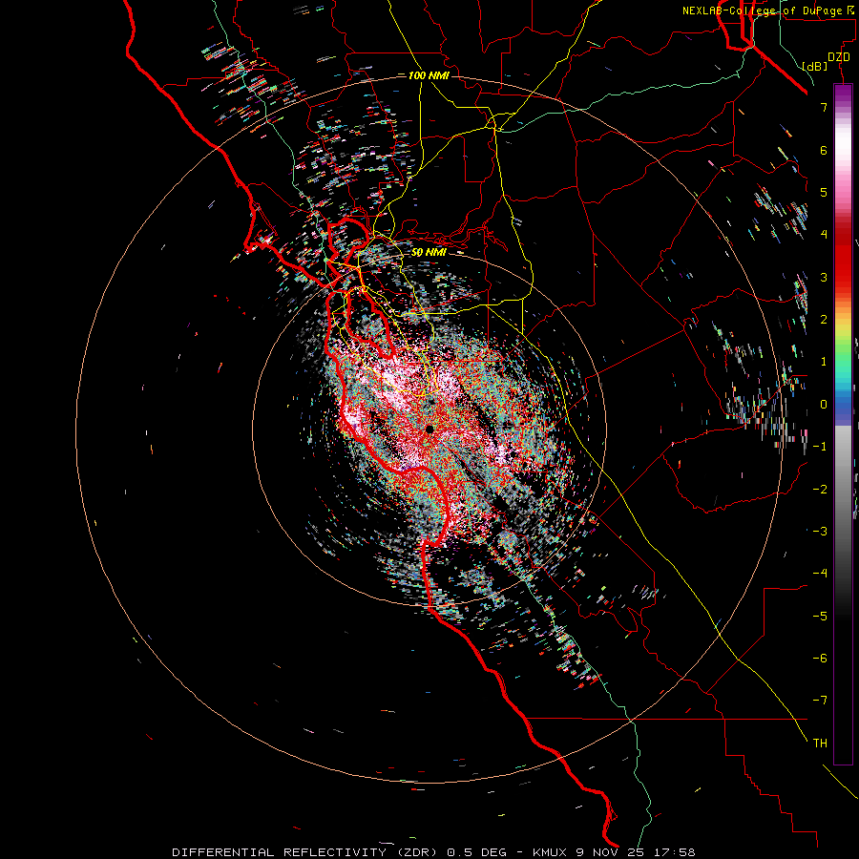Viewport: 859px width, 859px height.
Task: Click the "0.5 DEG" elevation angle text
Action: tap(480, 852)
